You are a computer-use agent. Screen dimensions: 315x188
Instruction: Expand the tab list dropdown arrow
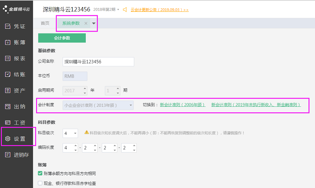94,23
